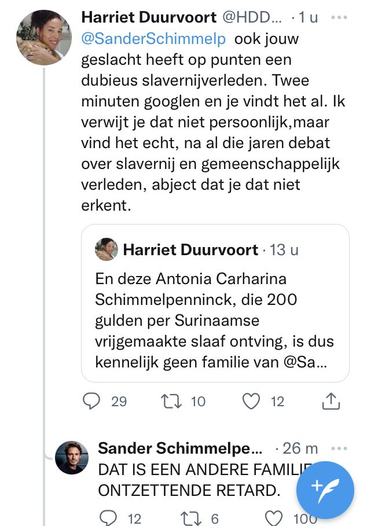Image resolution: width=367 pixels, height=526 pixels.
Task: Reply to Harriet Duurvoort's main tweet
Action: point(91,401)
